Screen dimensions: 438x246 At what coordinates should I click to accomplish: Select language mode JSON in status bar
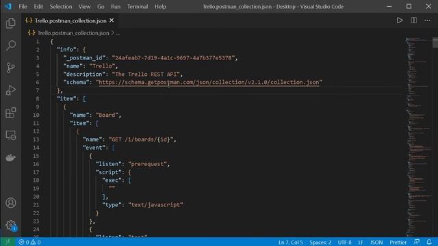pyautogui.click(x=376, y=242)
